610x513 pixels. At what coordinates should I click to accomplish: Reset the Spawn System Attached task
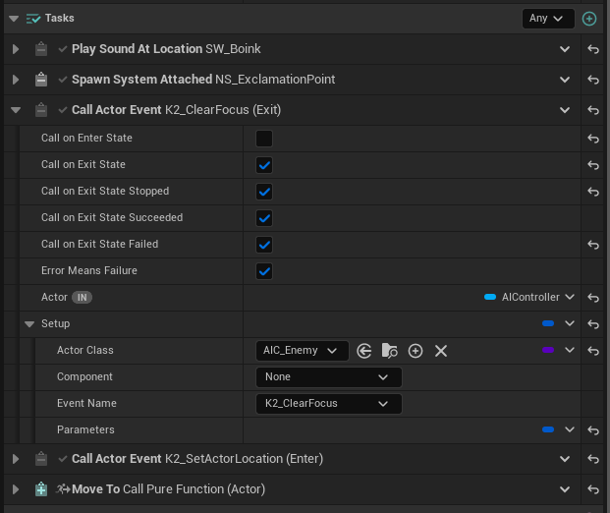(x=593, y=80)
